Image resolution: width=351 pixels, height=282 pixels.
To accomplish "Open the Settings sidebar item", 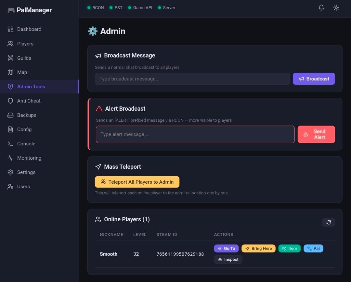I will [x=26, y=172].
